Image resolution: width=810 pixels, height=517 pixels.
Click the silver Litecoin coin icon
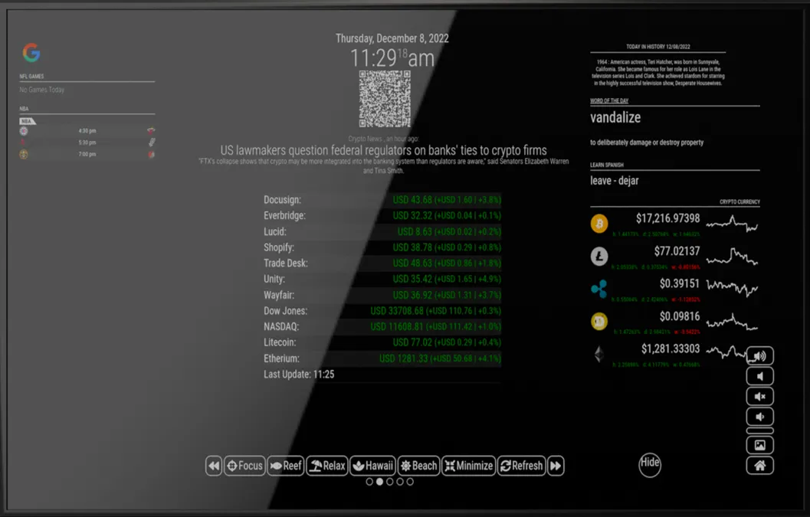tap(599, 256)
